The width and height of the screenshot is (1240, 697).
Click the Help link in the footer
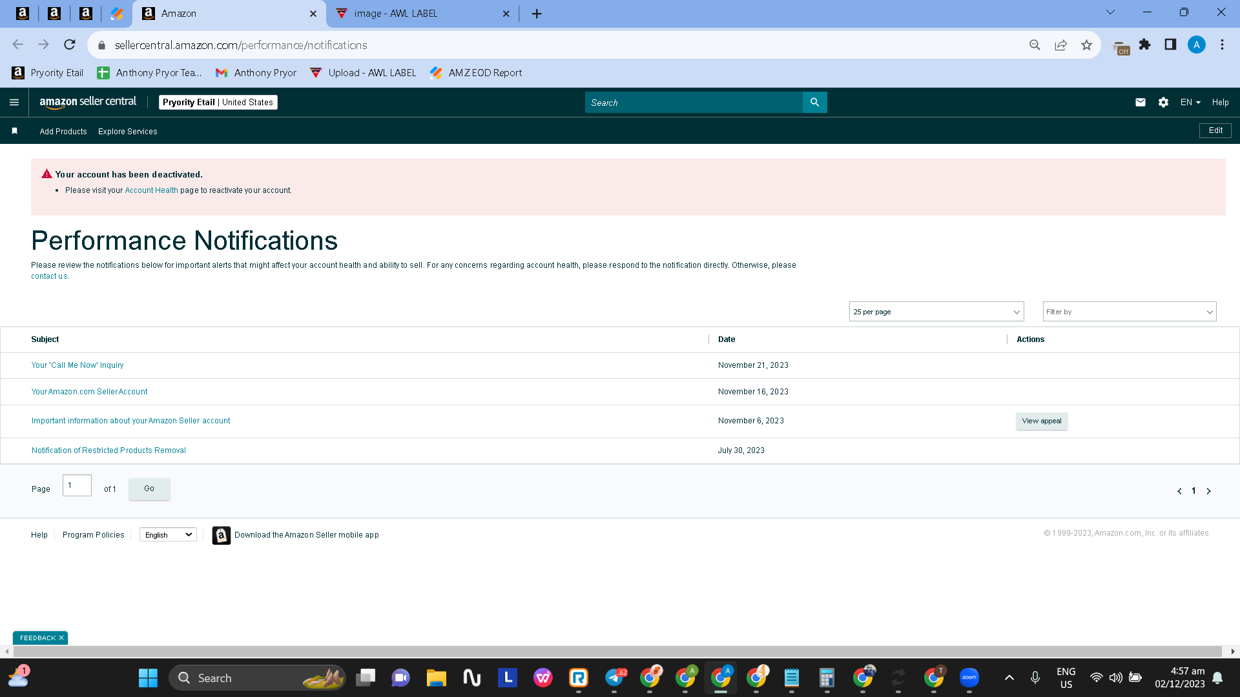[x=39, y=535]
